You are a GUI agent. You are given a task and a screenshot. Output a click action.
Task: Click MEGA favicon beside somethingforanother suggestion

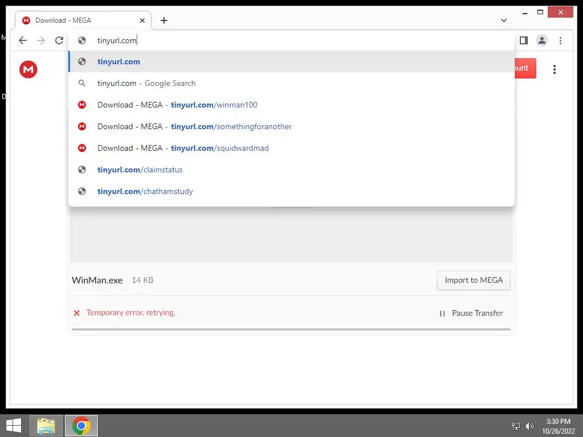pos(82,126)
